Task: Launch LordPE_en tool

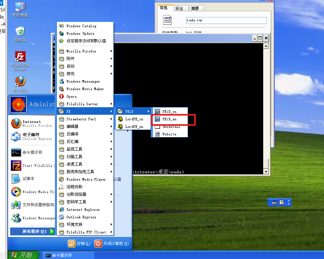Action: [132, 127]
